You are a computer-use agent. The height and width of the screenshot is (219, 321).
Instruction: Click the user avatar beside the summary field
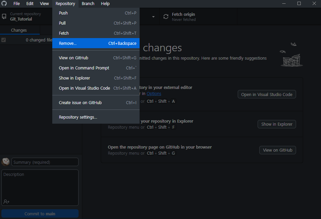[5, 162]
